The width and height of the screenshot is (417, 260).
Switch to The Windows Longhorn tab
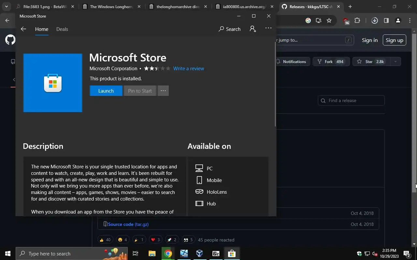point(111,6)
